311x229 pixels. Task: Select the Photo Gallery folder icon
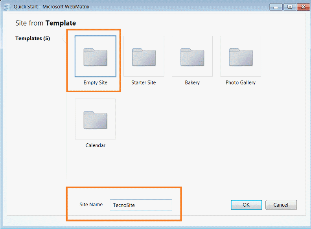click(x=241, y=57)
